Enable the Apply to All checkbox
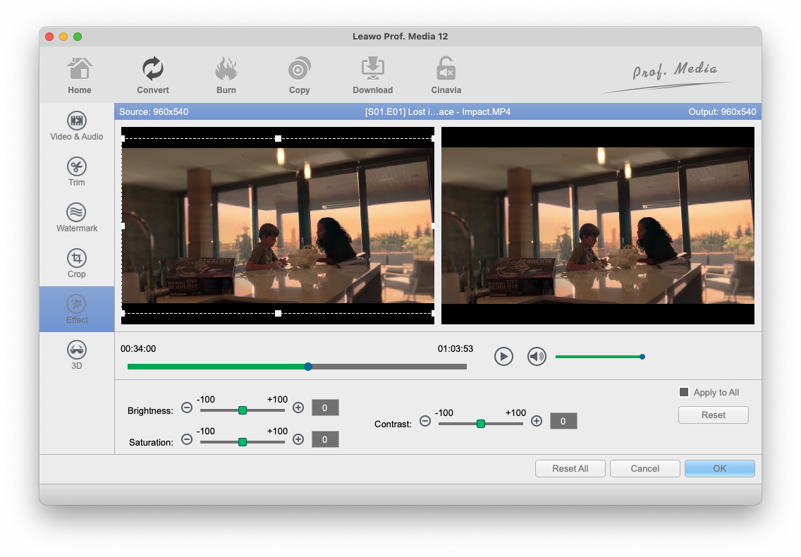The height and width of the screenshot is (557, 801). coord(683,393)
